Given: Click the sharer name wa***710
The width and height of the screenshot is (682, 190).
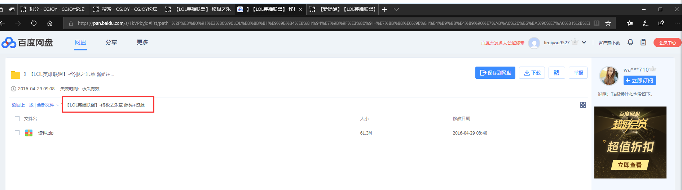Looking at the screenshot, I should pyautogui.click(x=636, y=70).
